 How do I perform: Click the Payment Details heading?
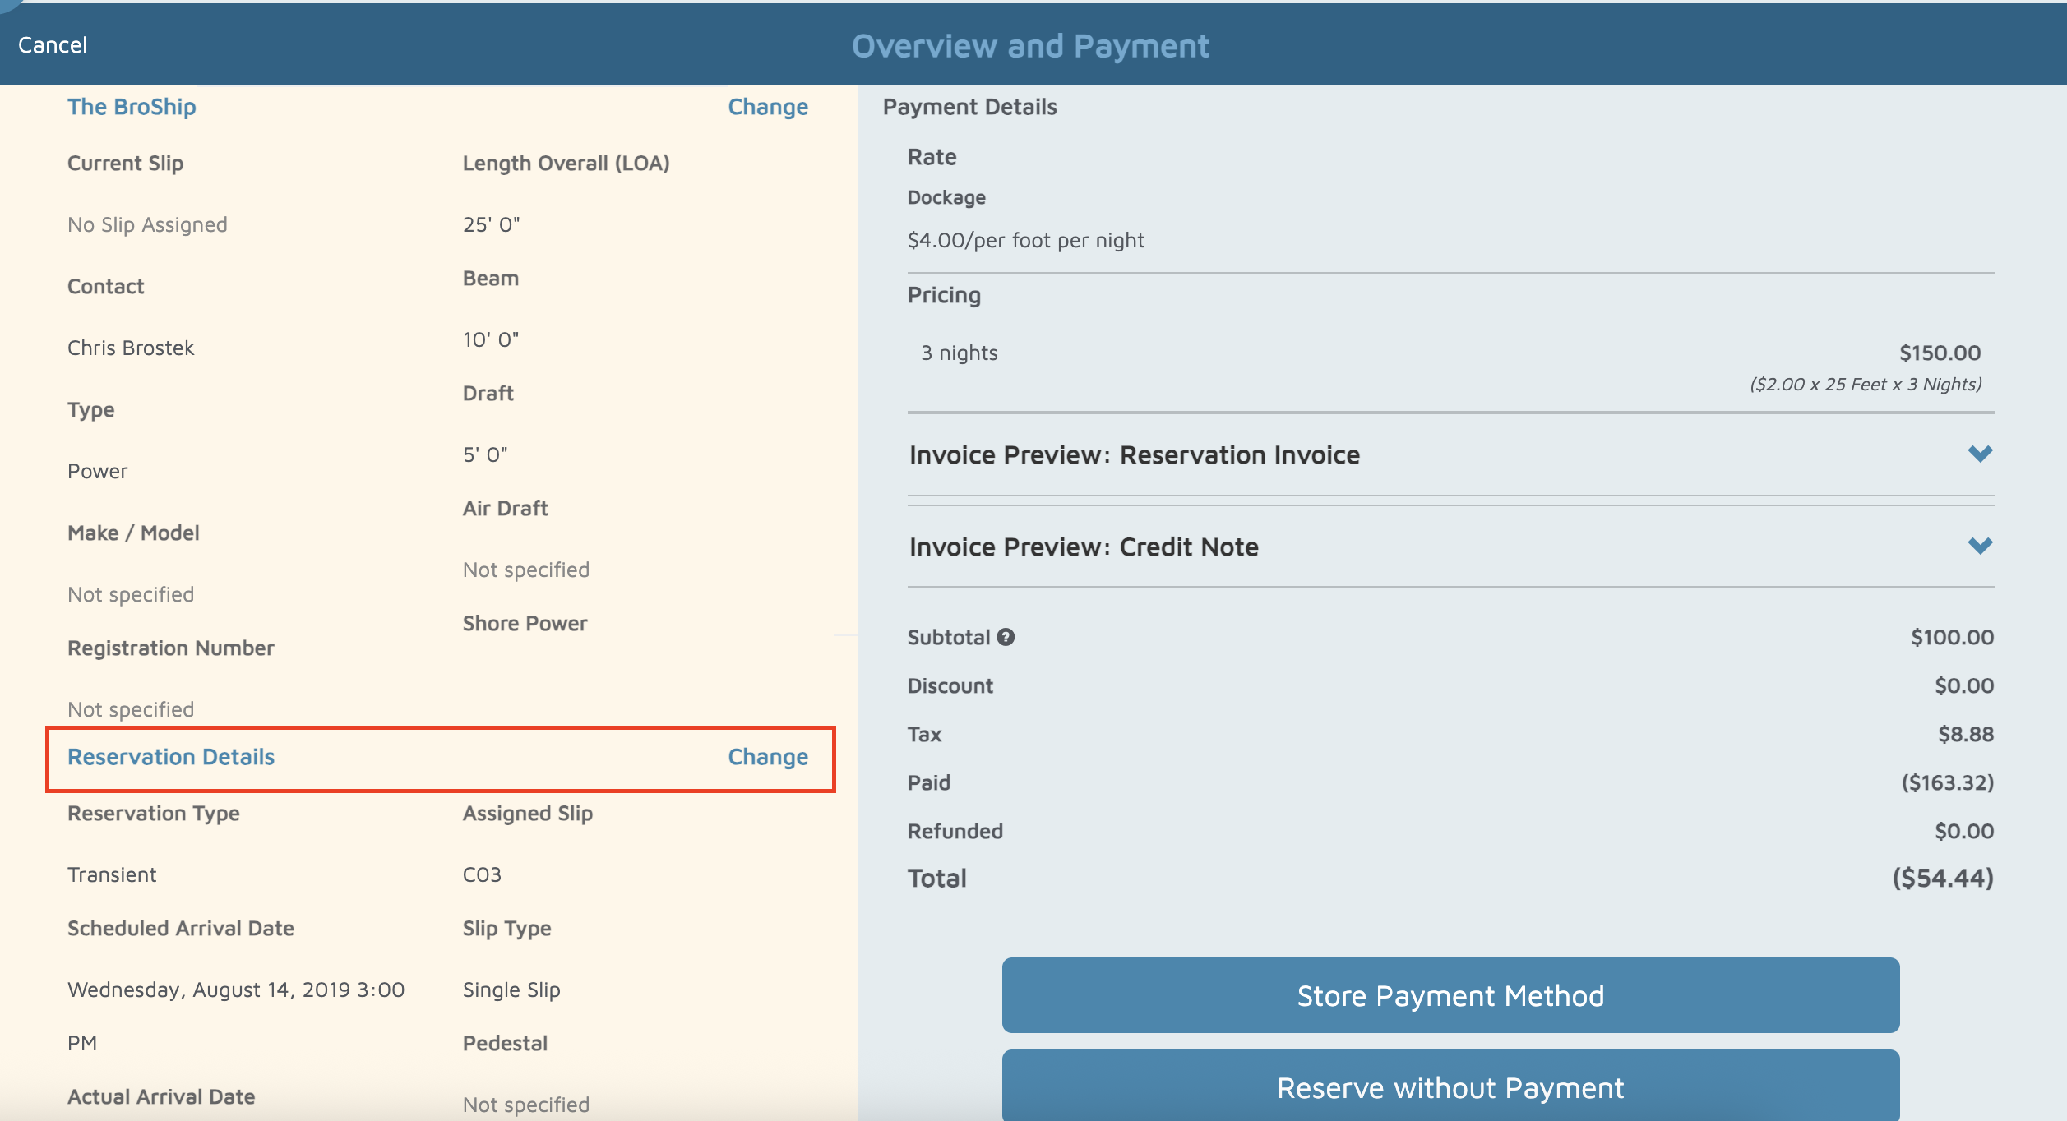click(x=969, y=107)
